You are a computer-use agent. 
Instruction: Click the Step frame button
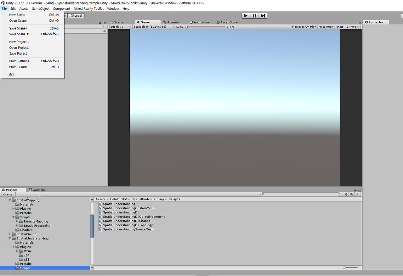coord(263,16)
